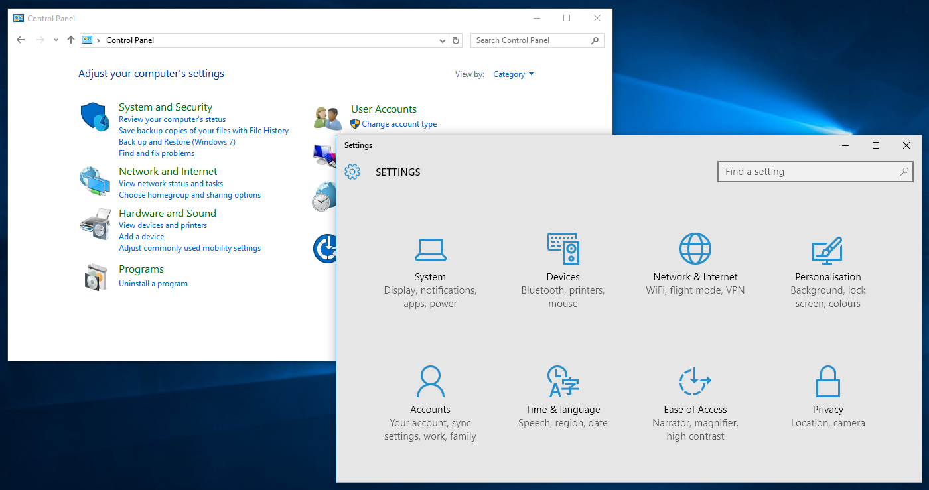This screenshot has width=929, height=490.
Task: Click the Settings gear icon beside SETTINGS
Action: point(352,172)
